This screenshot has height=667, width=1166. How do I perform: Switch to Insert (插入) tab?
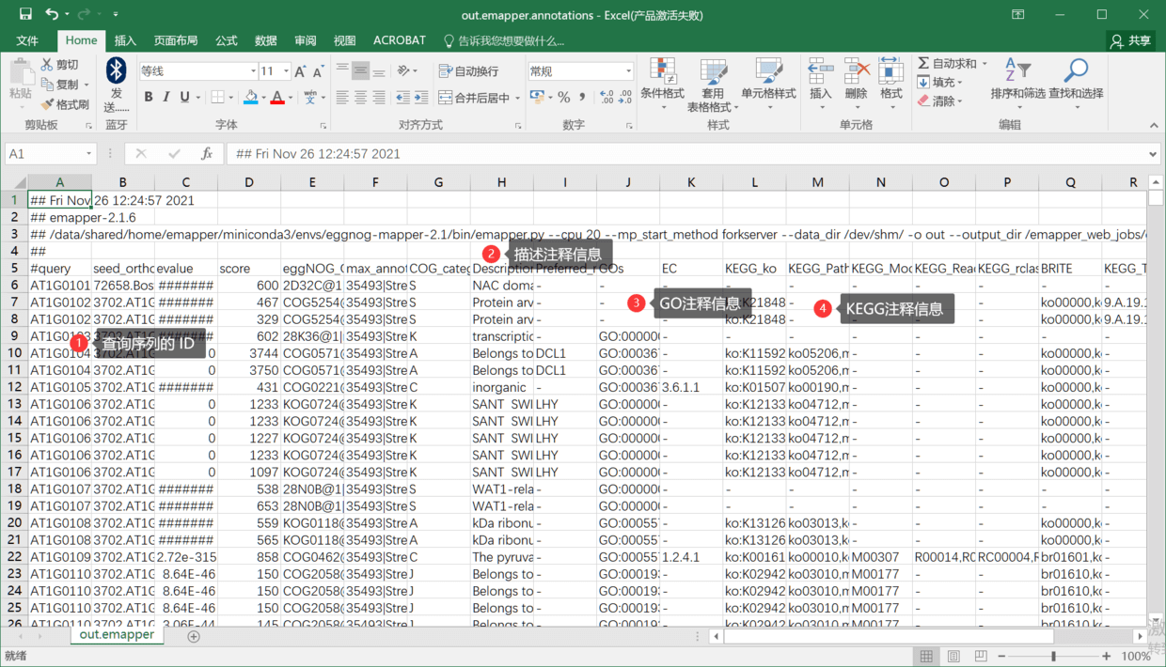point(125,40)
